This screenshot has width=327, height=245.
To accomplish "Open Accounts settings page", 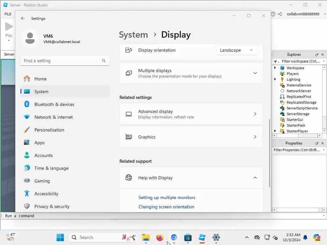I will [65, 155].
